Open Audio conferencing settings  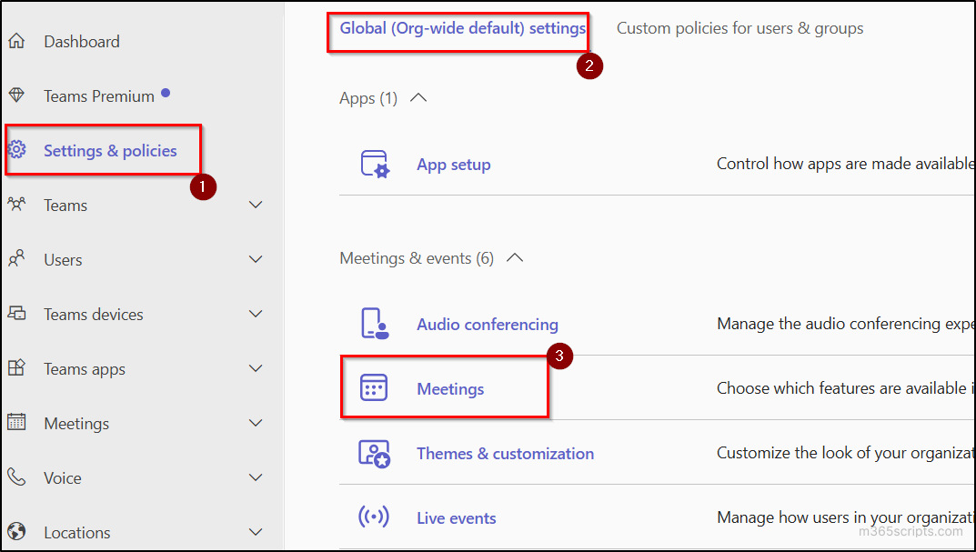point(487,323)
